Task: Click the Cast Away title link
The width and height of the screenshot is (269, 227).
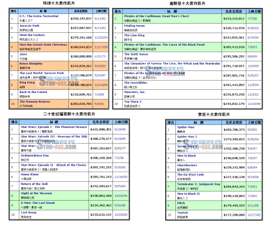Action: coord(29,212)
